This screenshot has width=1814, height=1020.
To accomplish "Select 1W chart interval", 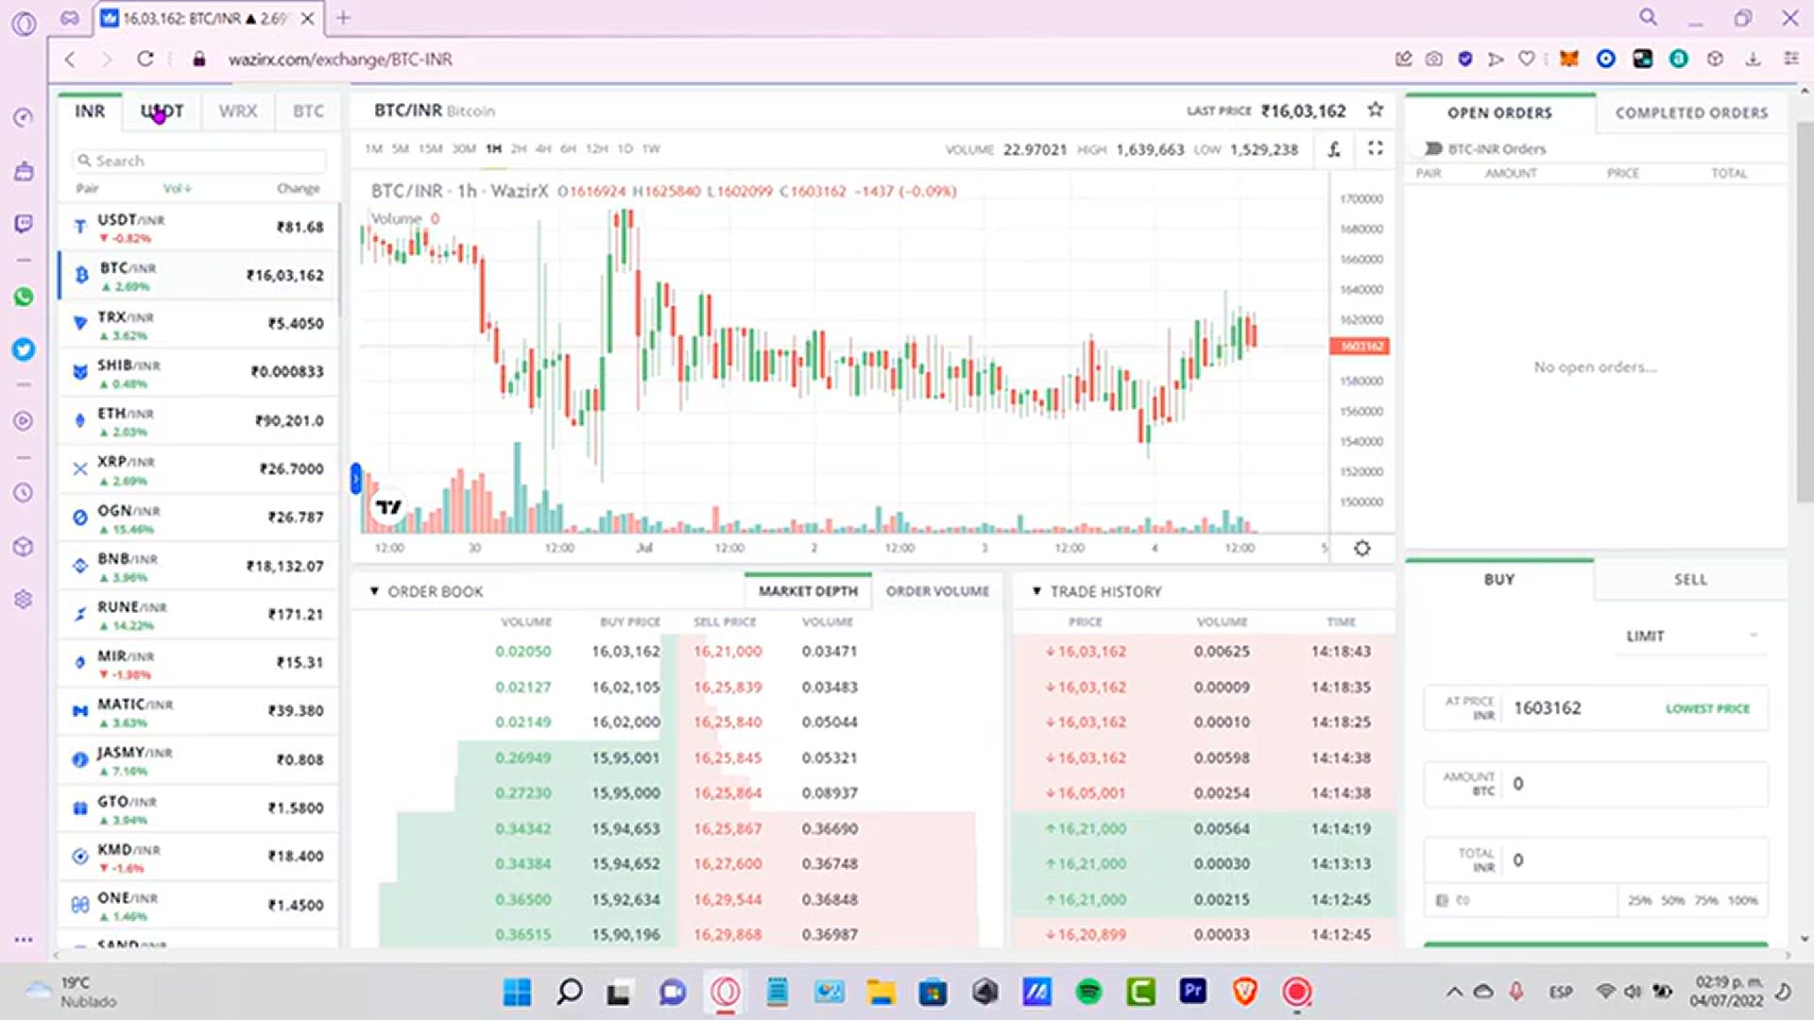I will click(651, 148).
